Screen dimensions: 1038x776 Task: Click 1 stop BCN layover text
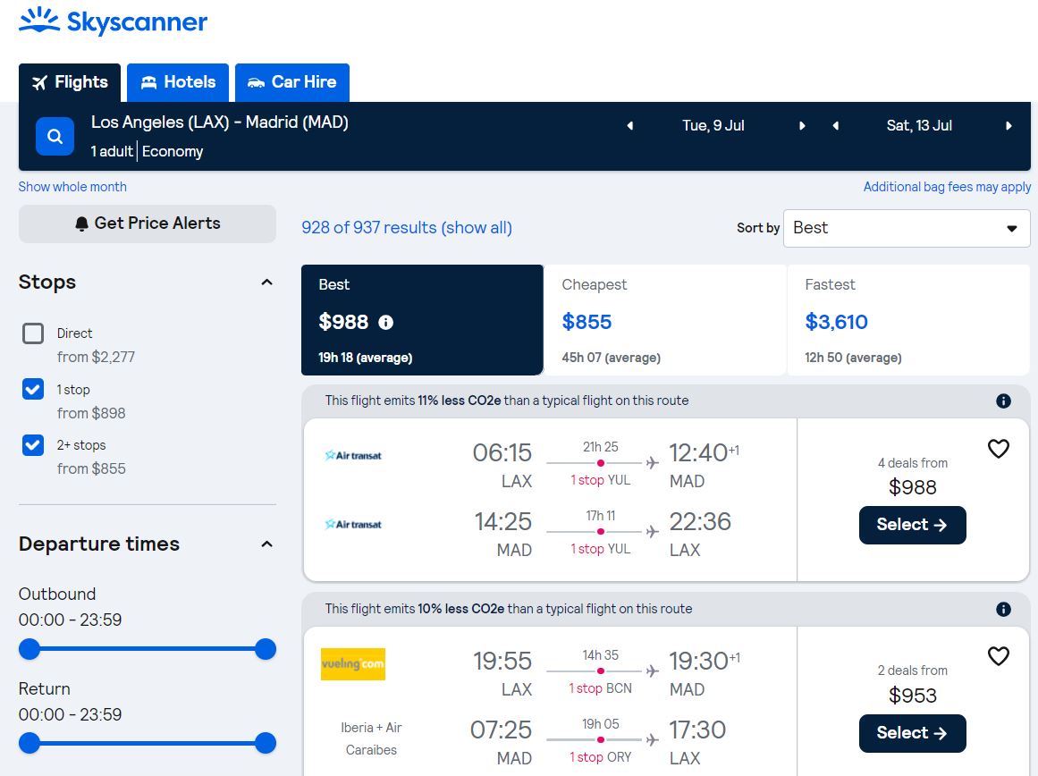tap(601, 688)
